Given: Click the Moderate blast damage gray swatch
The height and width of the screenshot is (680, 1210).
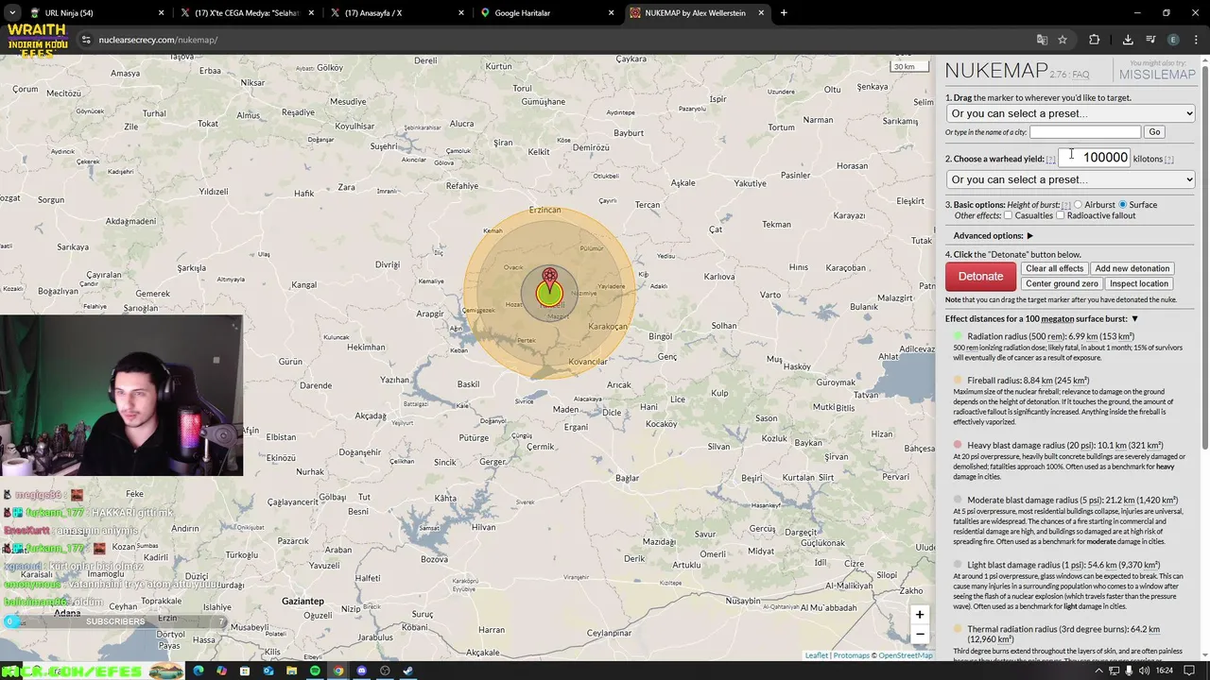Looking at the screenshot, I should coord(958,500).
